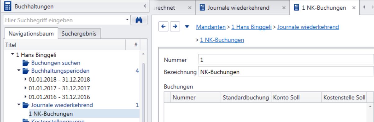
Task: Navigate back with the left arrow button
Action: (x=164, y=27)
